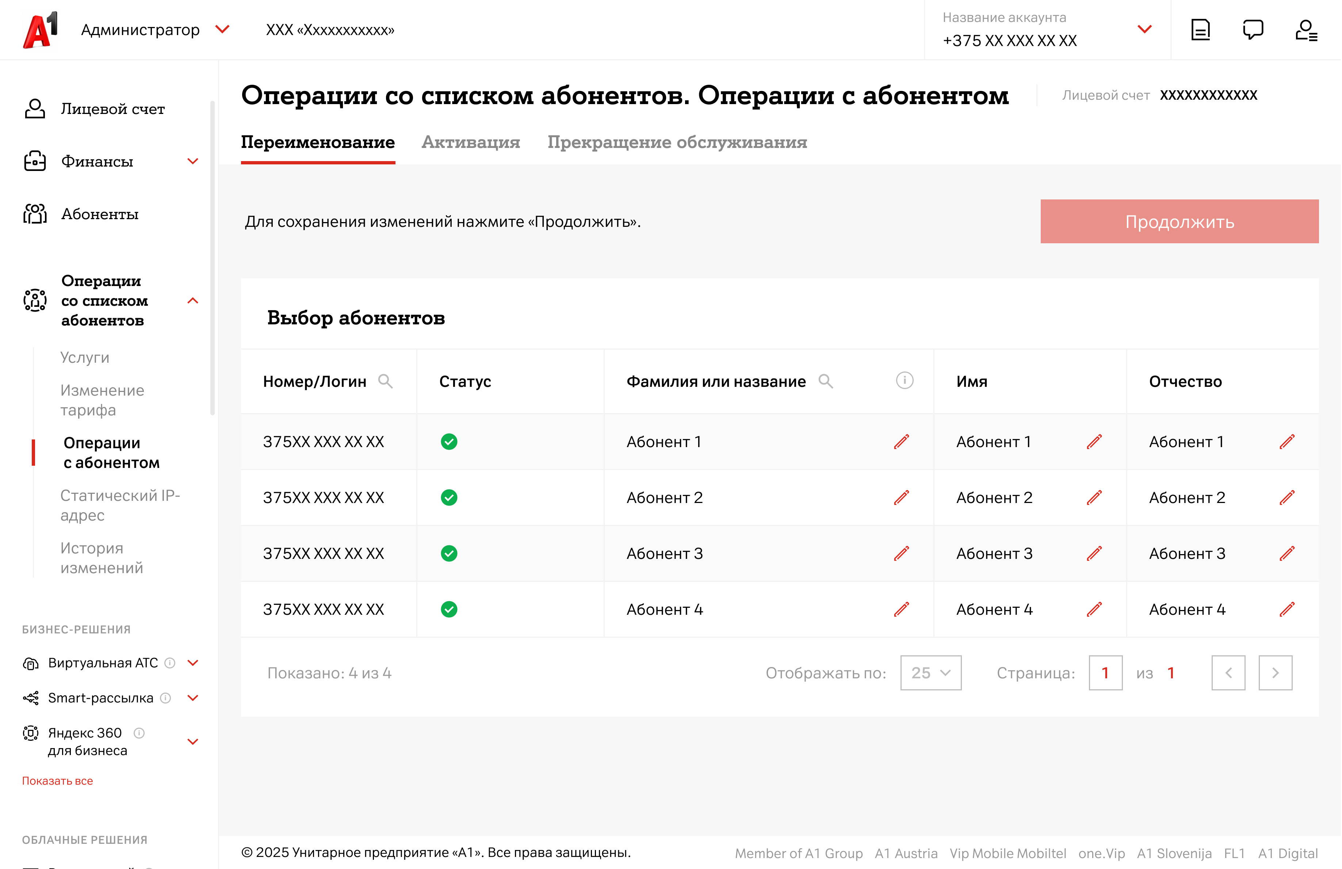This screenshot has height=869, width=1342.
Task: Click info icon in Фамилия или название column
Action: [905, 381]
